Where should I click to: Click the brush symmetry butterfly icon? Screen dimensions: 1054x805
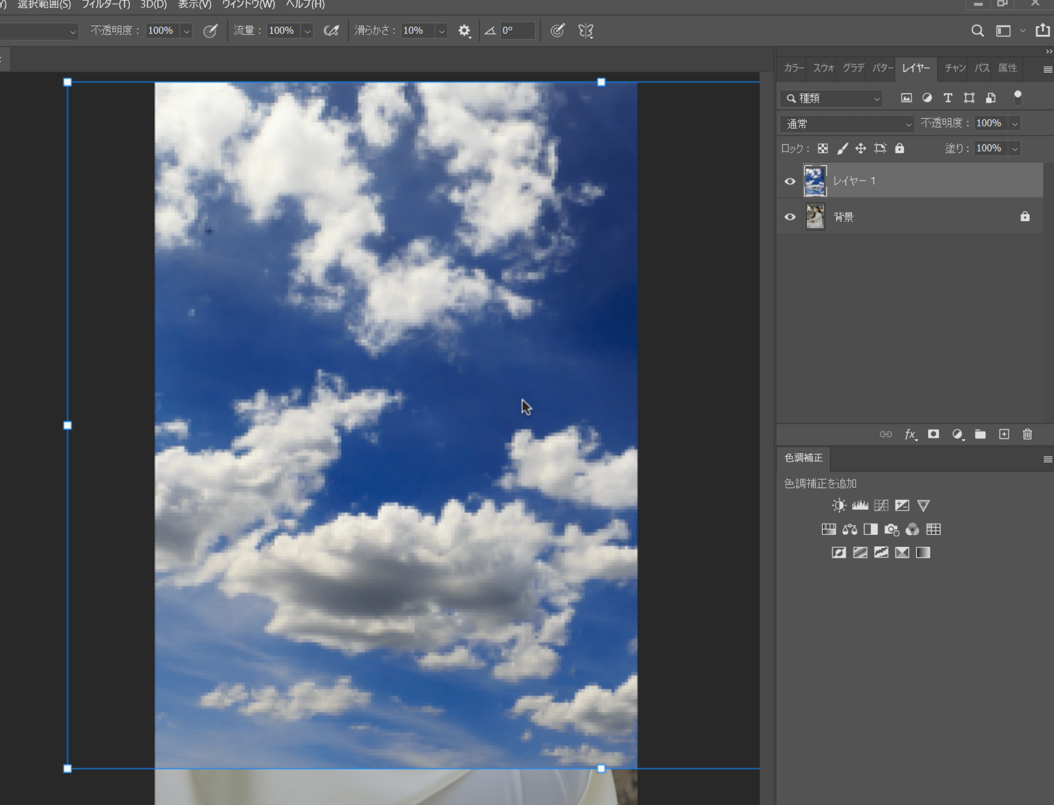tap(586, 31)
